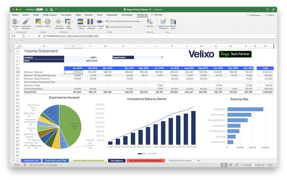Viewport: 287px width, 180px height.
Task: Expand the grouped columns outline plus
Action: click(x=22, y=40)
